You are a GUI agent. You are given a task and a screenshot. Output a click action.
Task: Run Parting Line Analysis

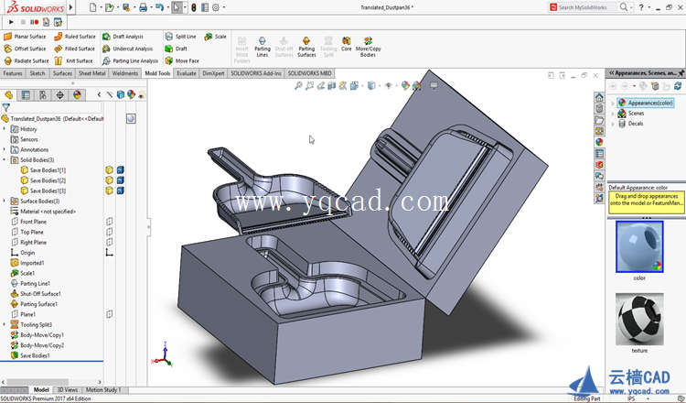point(131,61)
